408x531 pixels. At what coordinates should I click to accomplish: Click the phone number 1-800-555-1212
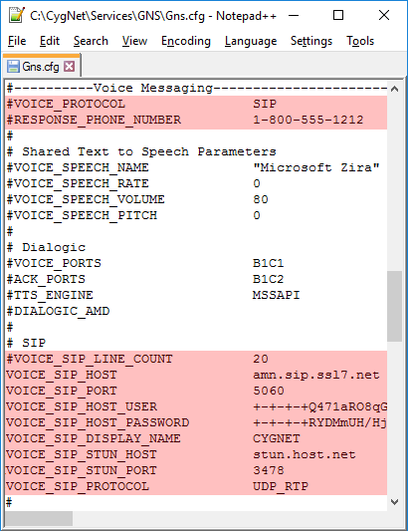(308, 120)
